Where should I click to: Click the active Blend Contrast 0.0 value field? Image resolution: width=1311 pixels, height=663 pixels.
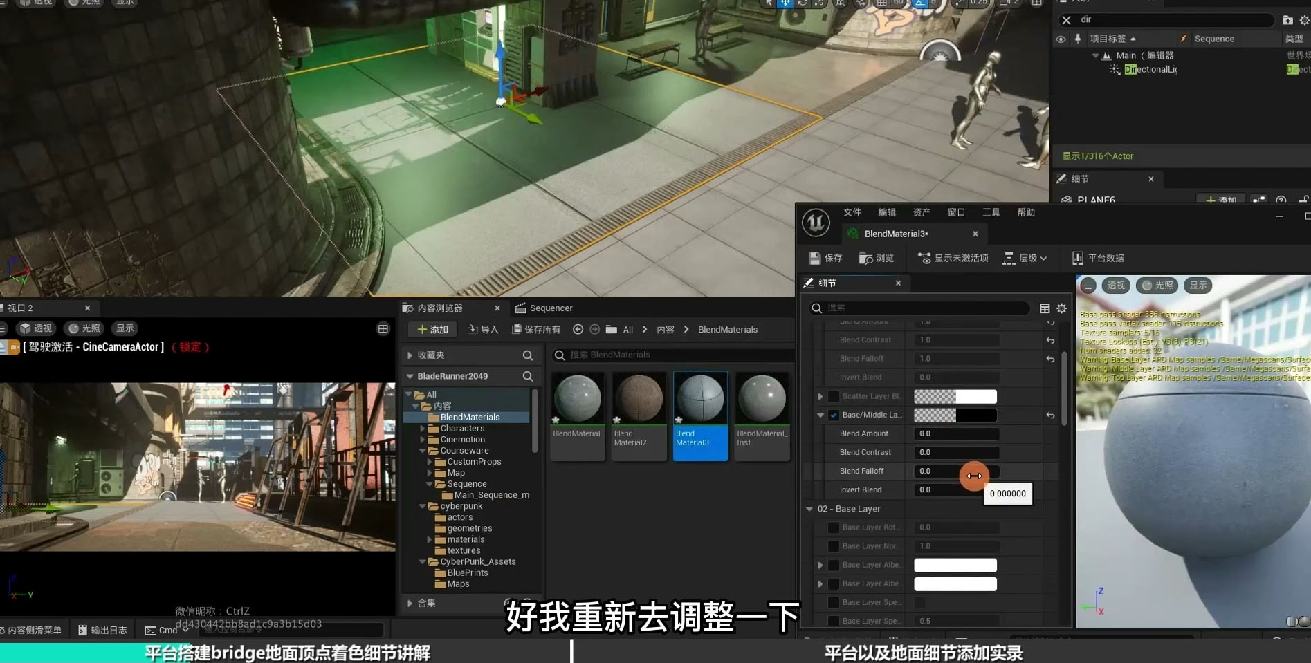coord(957,452)
